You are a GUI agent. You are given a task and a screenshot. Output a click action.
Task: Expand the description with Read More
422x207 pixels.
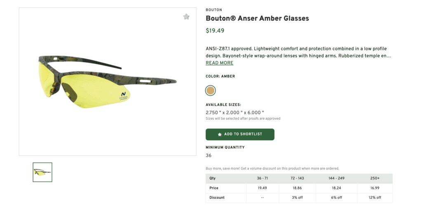pyautogui.click(x=219, y=63)
